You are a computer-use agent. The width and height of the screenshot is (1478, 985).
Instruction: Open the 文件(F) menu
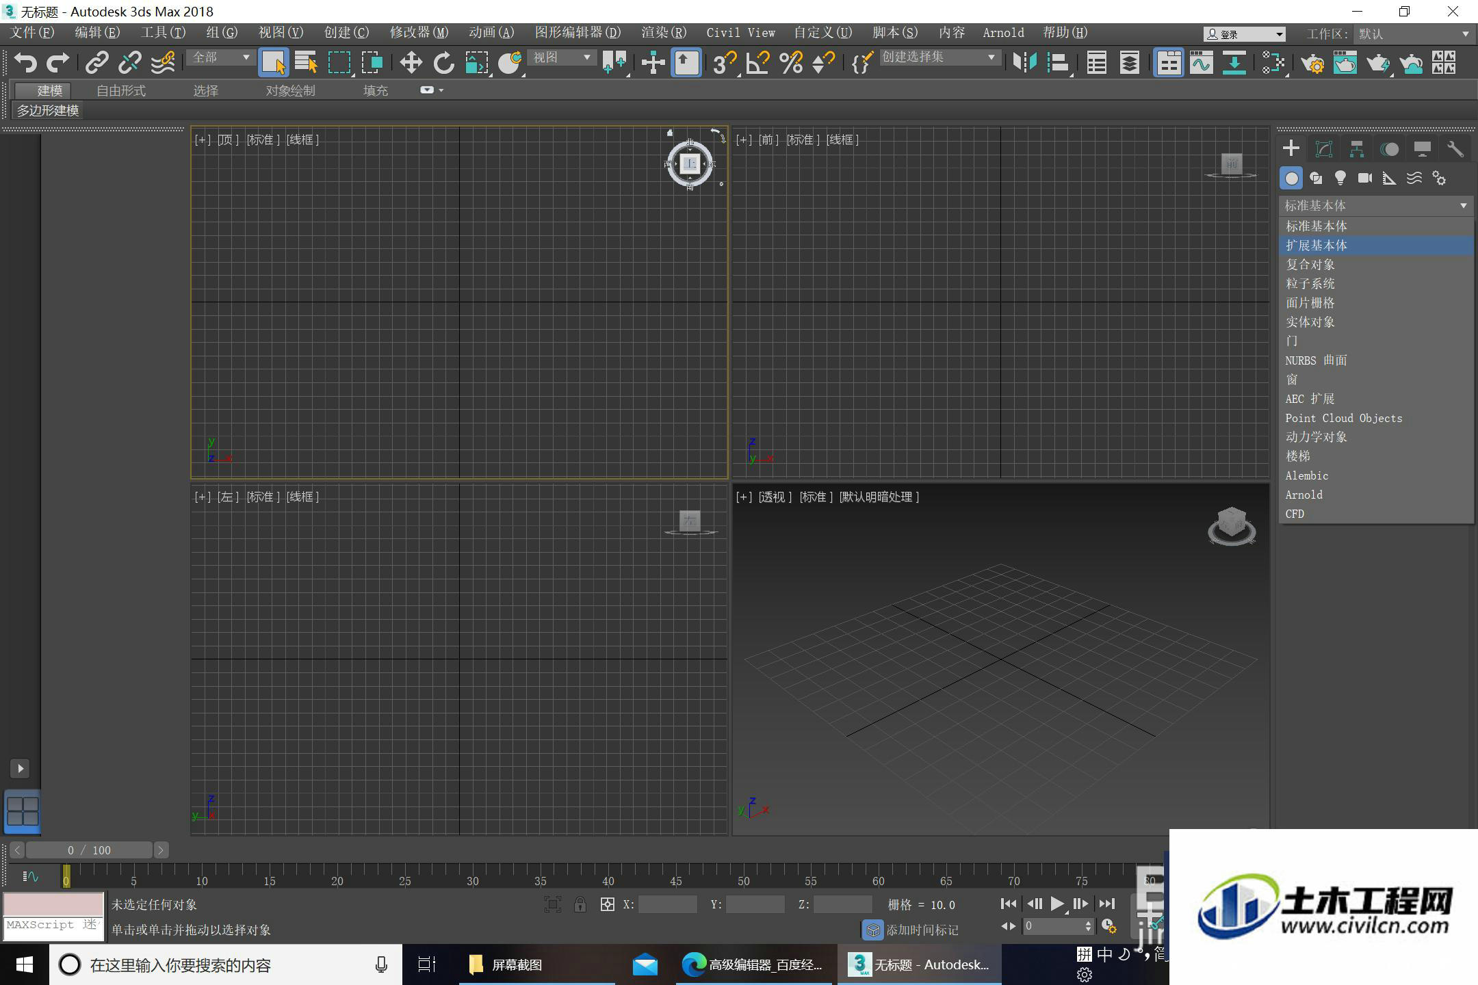coord(32,33)
